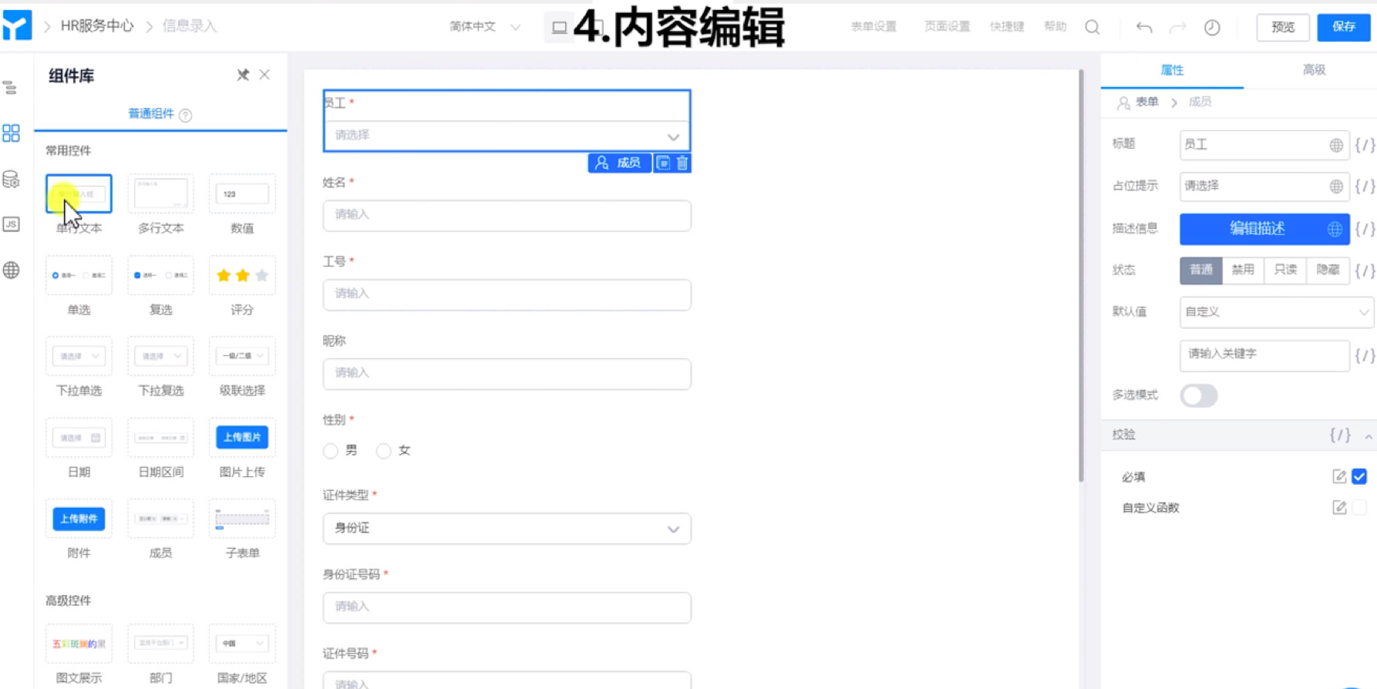
Task: Select the 国家/地区 advanced component
Action: point(242,644)
